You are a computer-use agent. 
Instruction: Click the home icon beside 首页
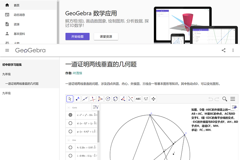(7, 5)
